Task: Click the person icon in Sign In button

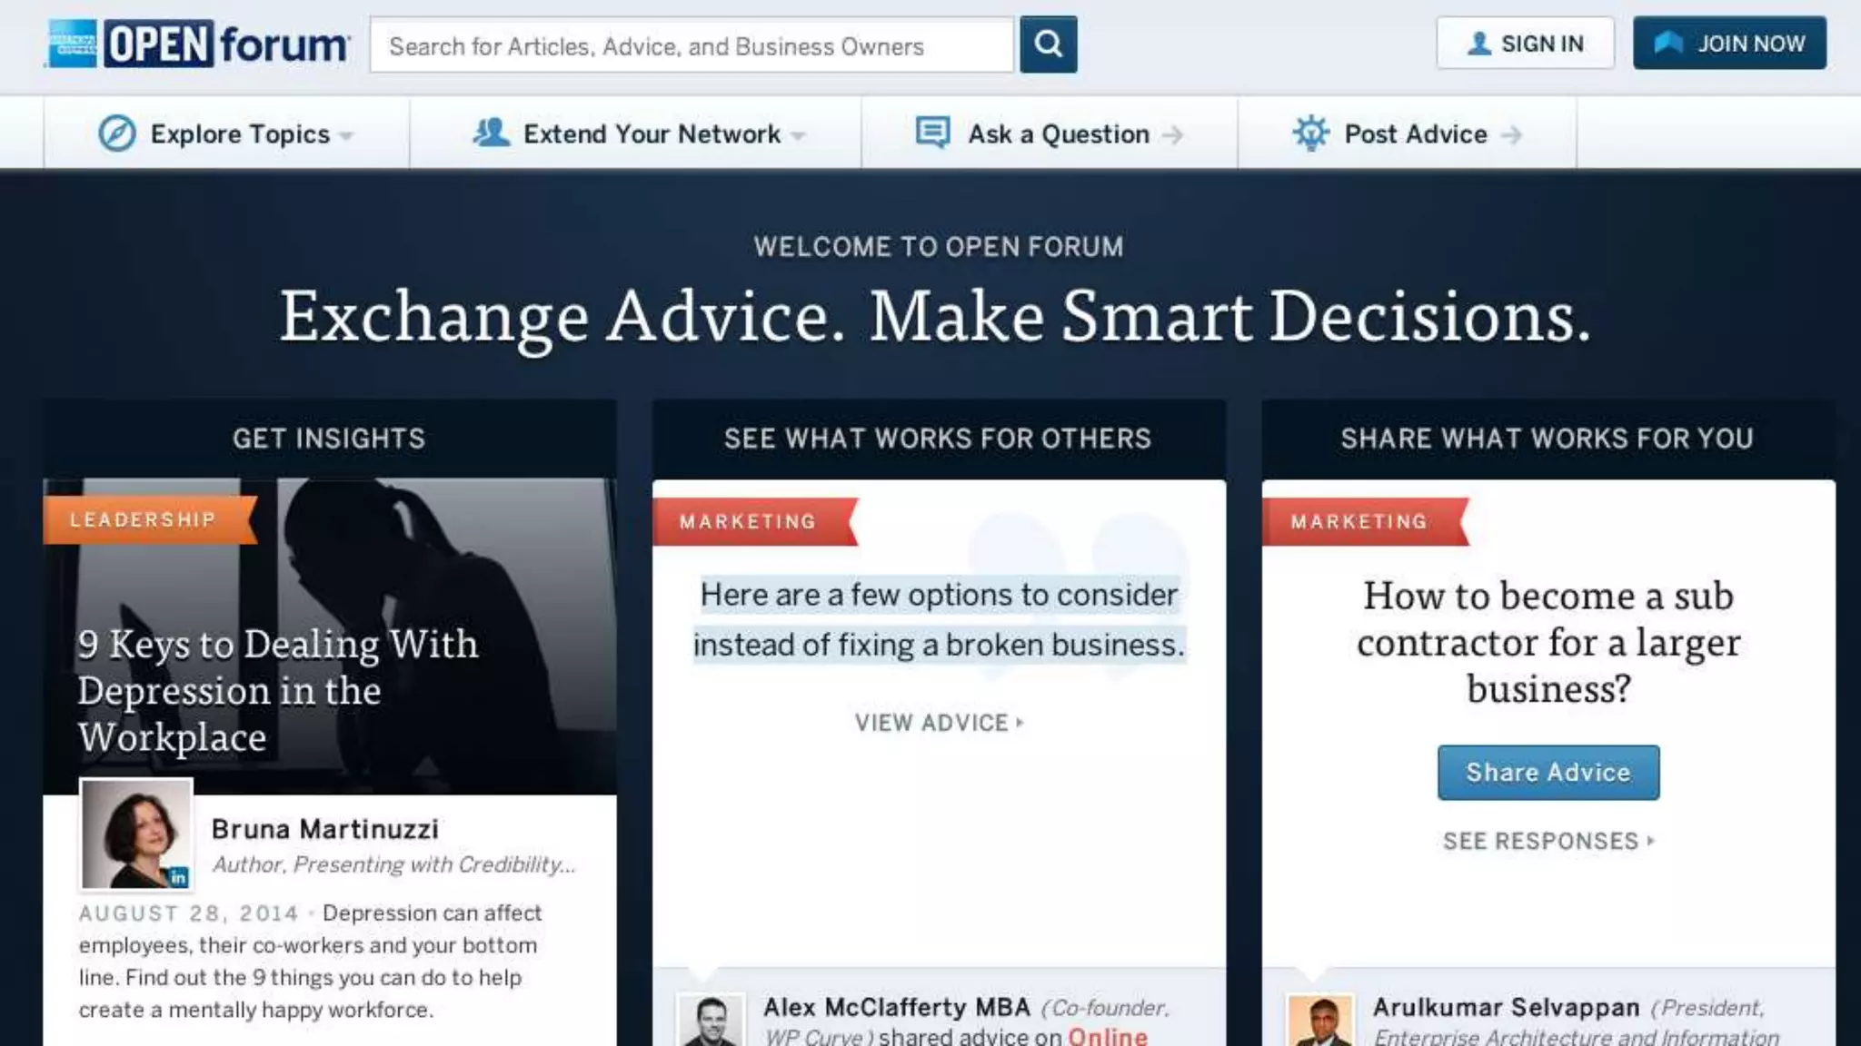Action: coord(1478,44)
